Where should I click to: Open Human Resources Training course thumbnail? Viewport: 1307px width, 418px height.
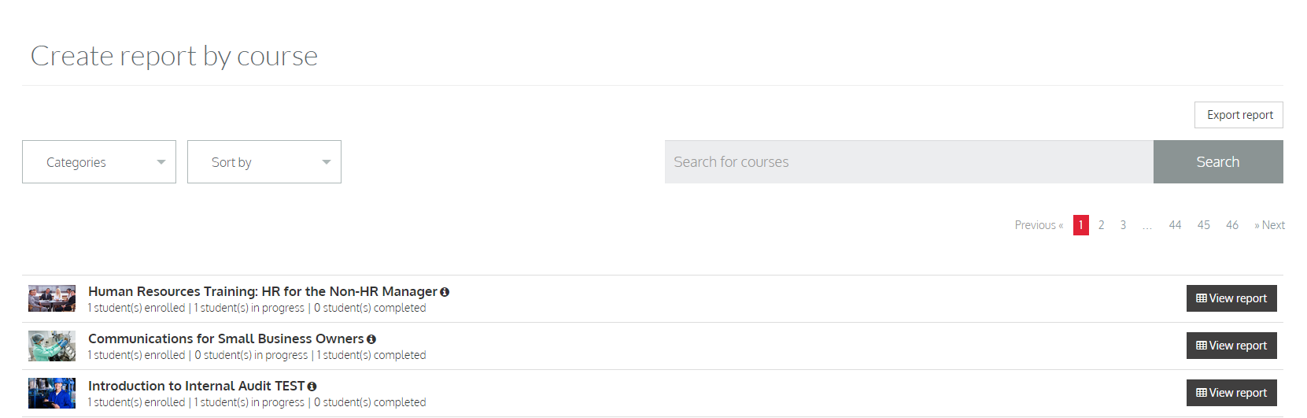[52, 298]
